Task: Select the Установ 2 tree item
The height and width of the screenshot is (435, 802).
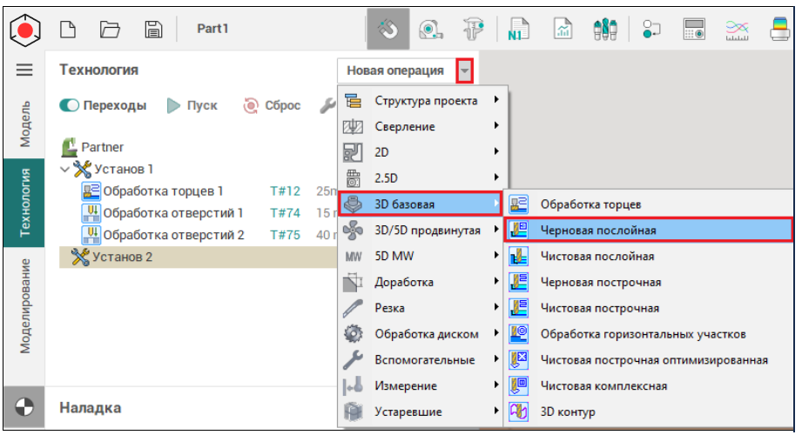Action: click(123, 257)
